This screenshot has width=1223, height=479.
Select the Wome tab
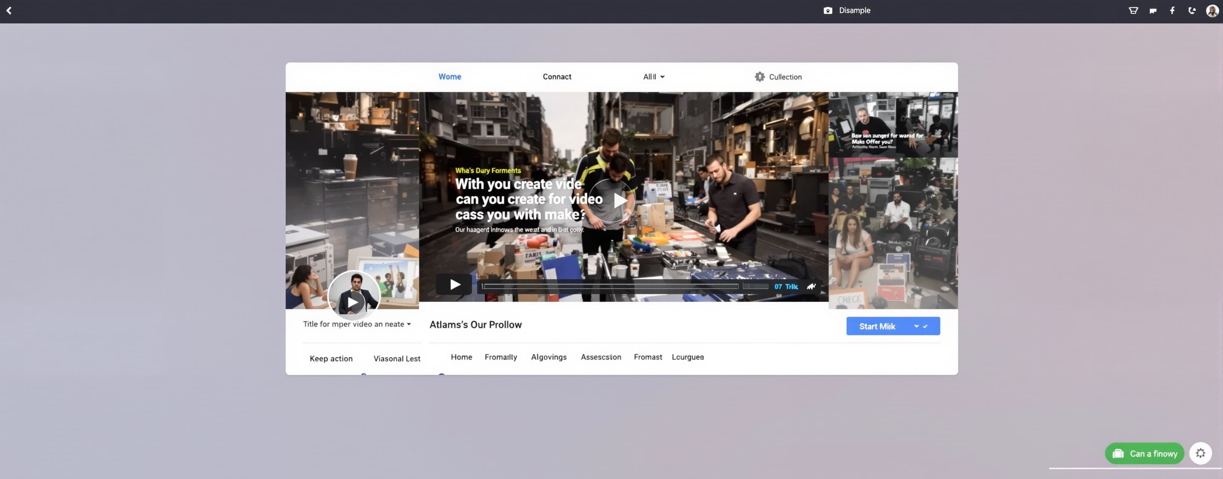(x=450, y=77)
